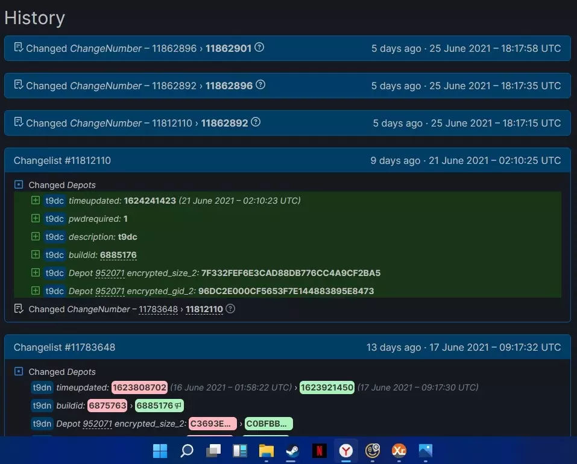Click new buildid value 6885176 with megaphone
577x464 pixels.
(x=159, y=406)
